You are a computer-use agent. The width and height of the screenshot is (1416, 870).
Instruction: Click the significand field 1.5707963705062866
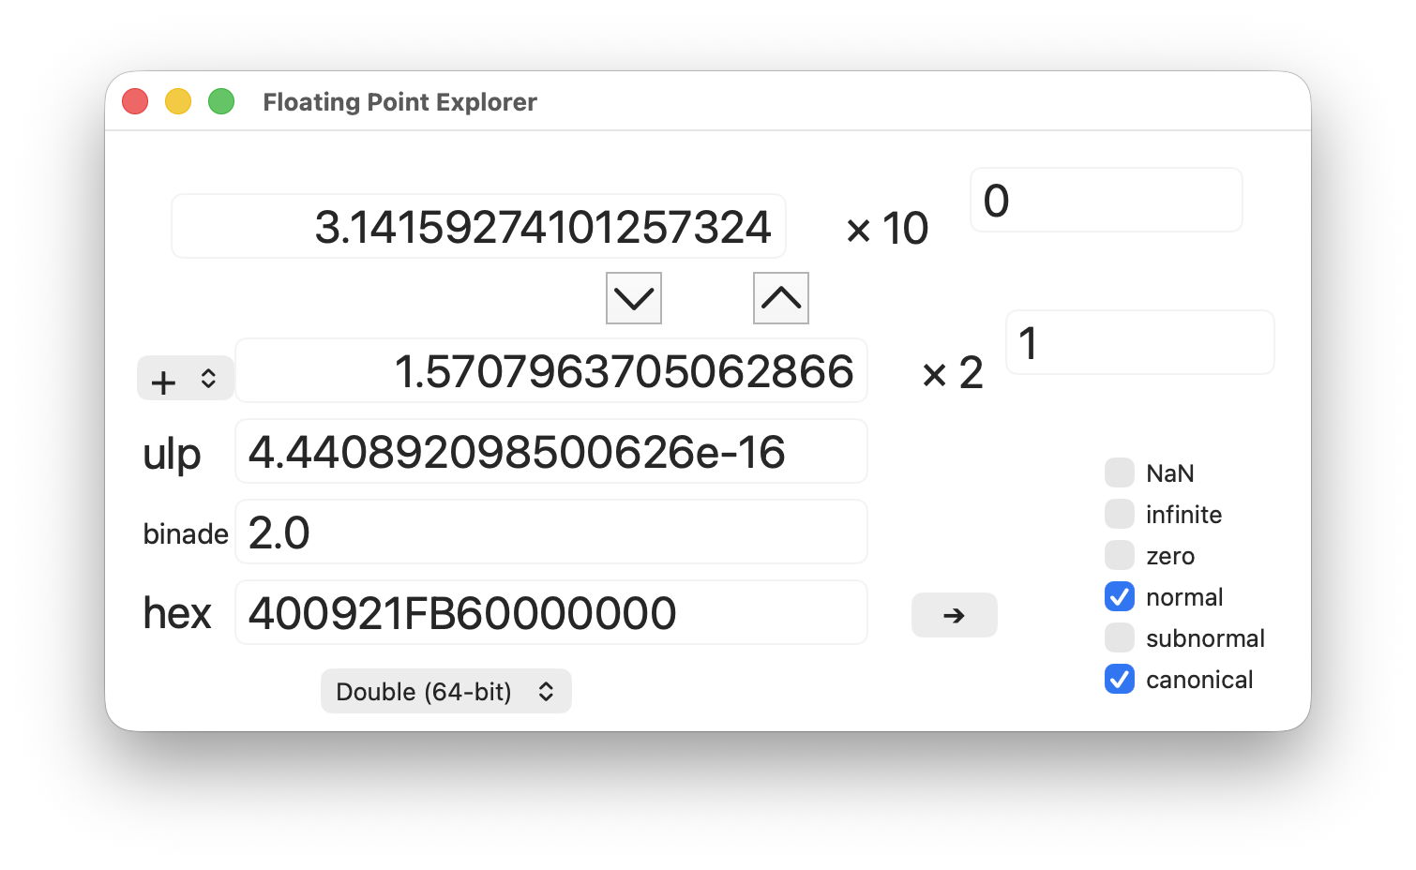pos(551,370)
